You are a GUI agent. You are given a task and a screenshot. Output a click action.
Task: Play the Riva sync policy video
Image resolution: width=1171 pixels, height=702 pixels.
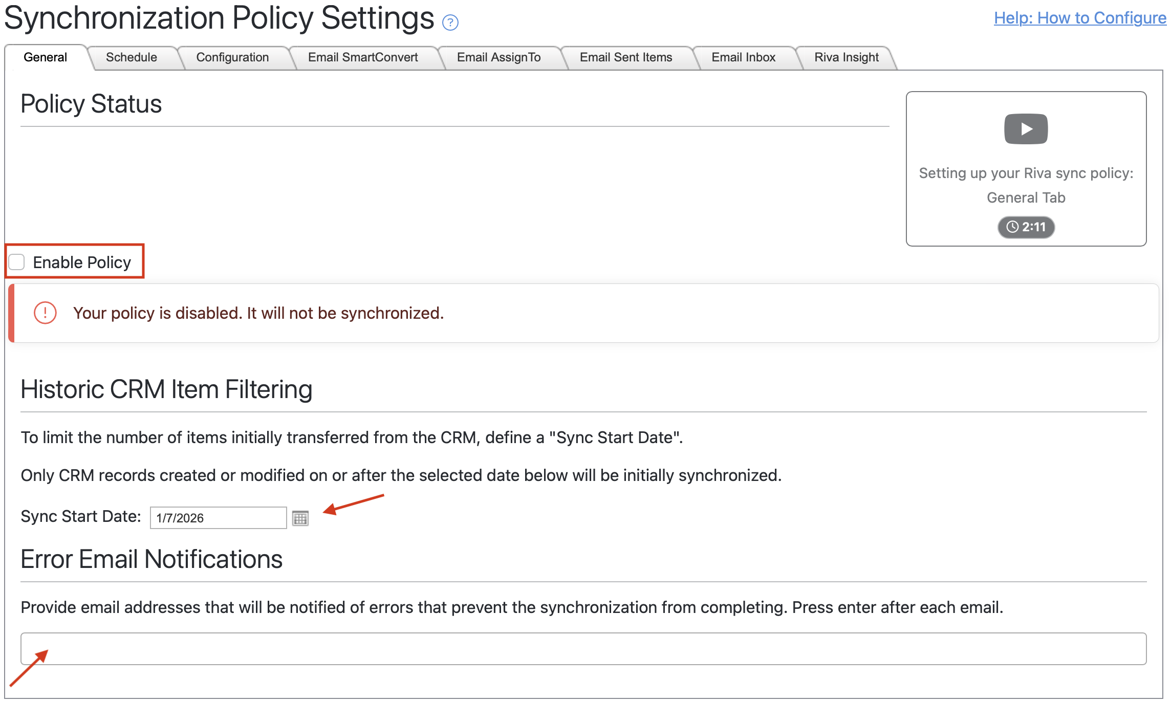1026,129
